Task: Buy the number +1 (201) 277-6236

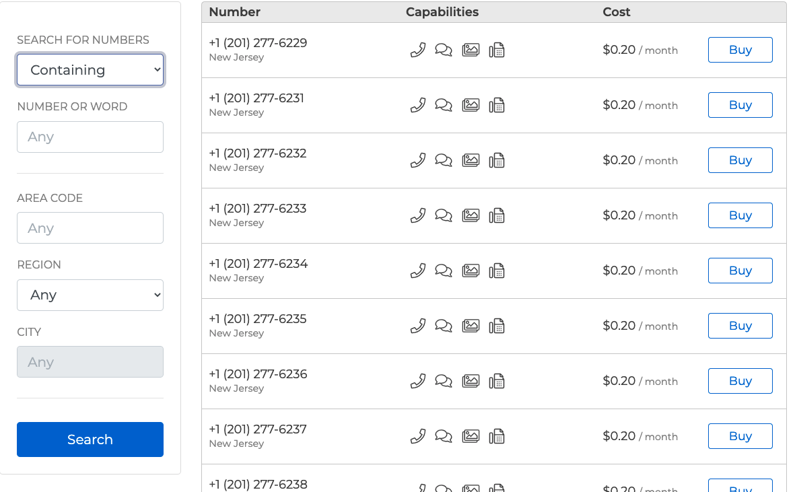Action: 740,381
